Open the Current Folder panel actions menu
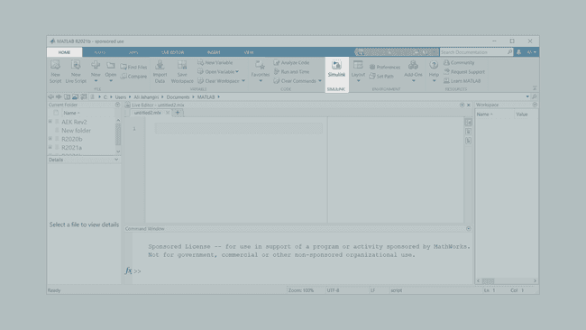Image resolution: width=586 pixels, height=330 pixels. tap(117, 105)
